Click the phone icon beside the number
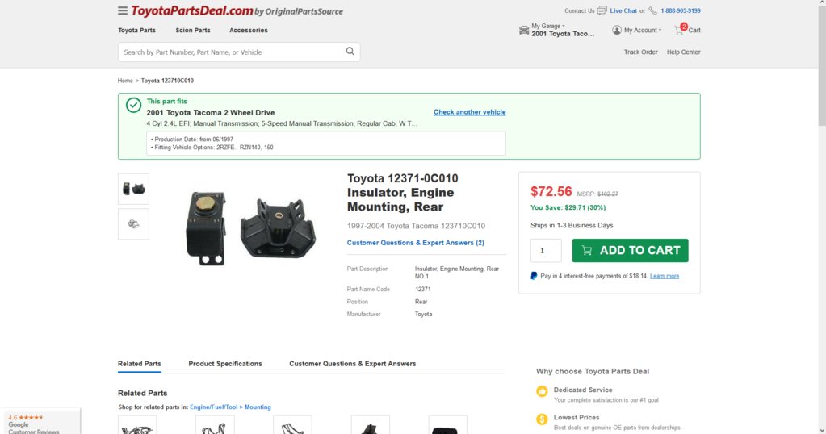This screenshot has width=826, height=434. coord(652,10)
